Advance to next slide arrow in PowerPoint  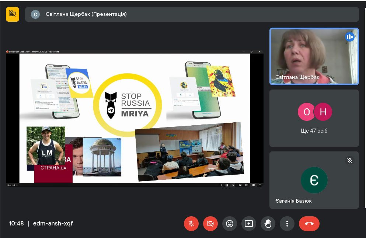[233, 185]
